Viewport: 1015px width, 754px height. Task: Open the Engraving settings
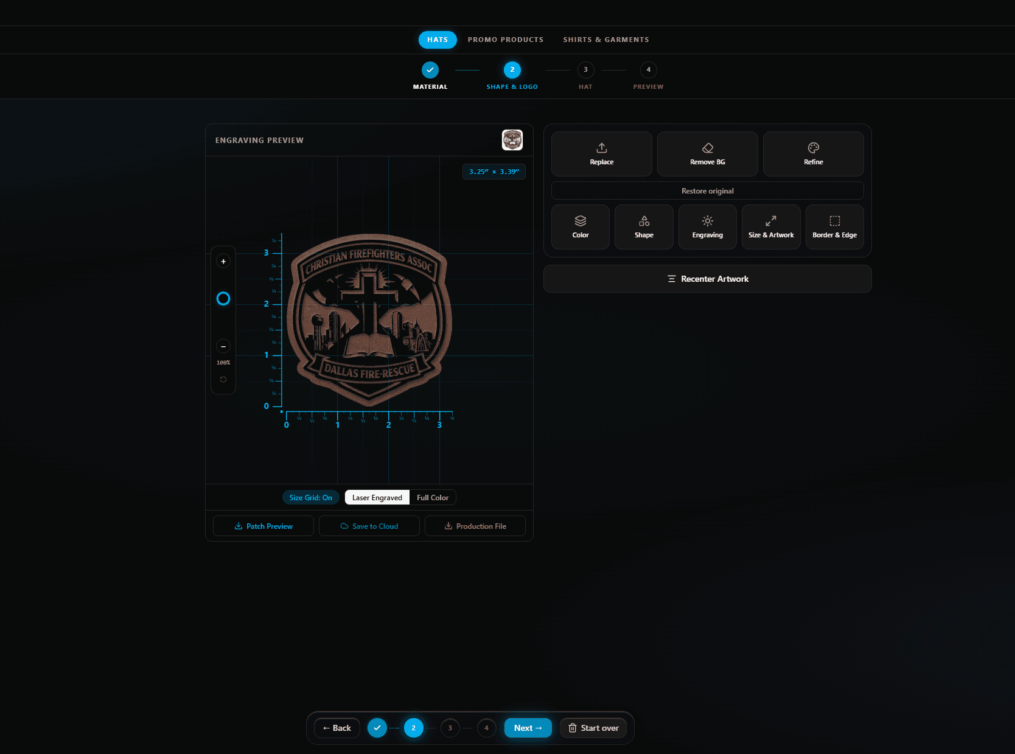pyautogui.click(x=707, y=227)
